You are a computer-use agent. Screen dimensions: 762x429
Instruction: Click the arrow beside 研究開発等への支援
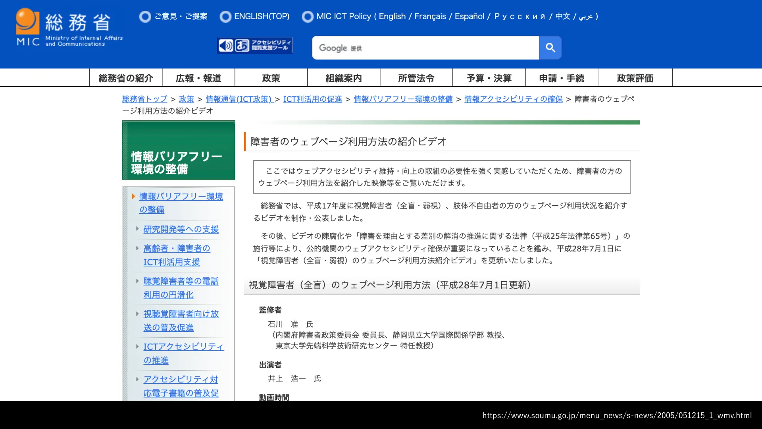(x=137, y=229)
